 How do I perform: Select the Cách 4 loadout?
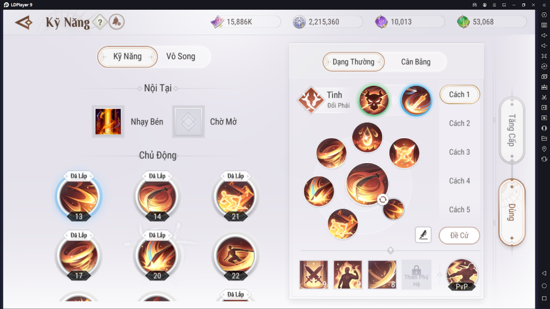459,181
